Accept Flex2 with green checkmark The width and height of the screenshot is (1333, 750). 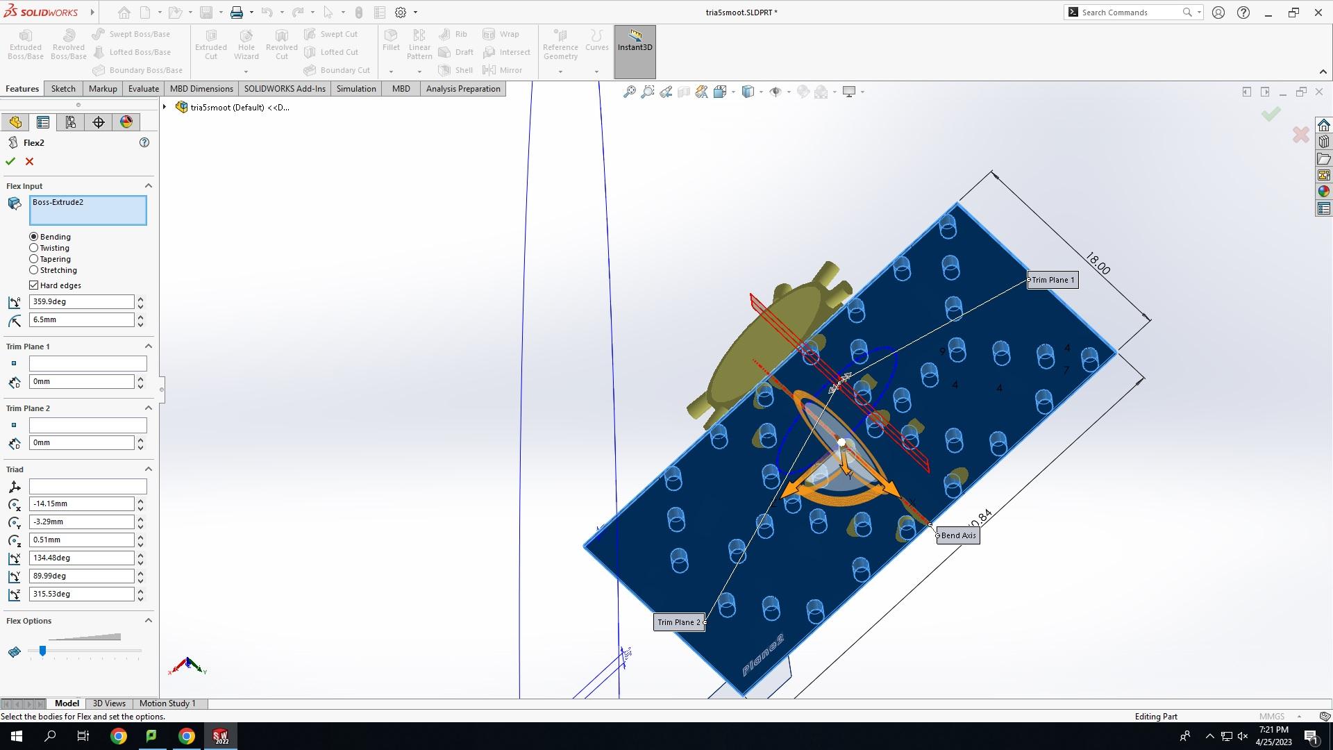[10, 161]
